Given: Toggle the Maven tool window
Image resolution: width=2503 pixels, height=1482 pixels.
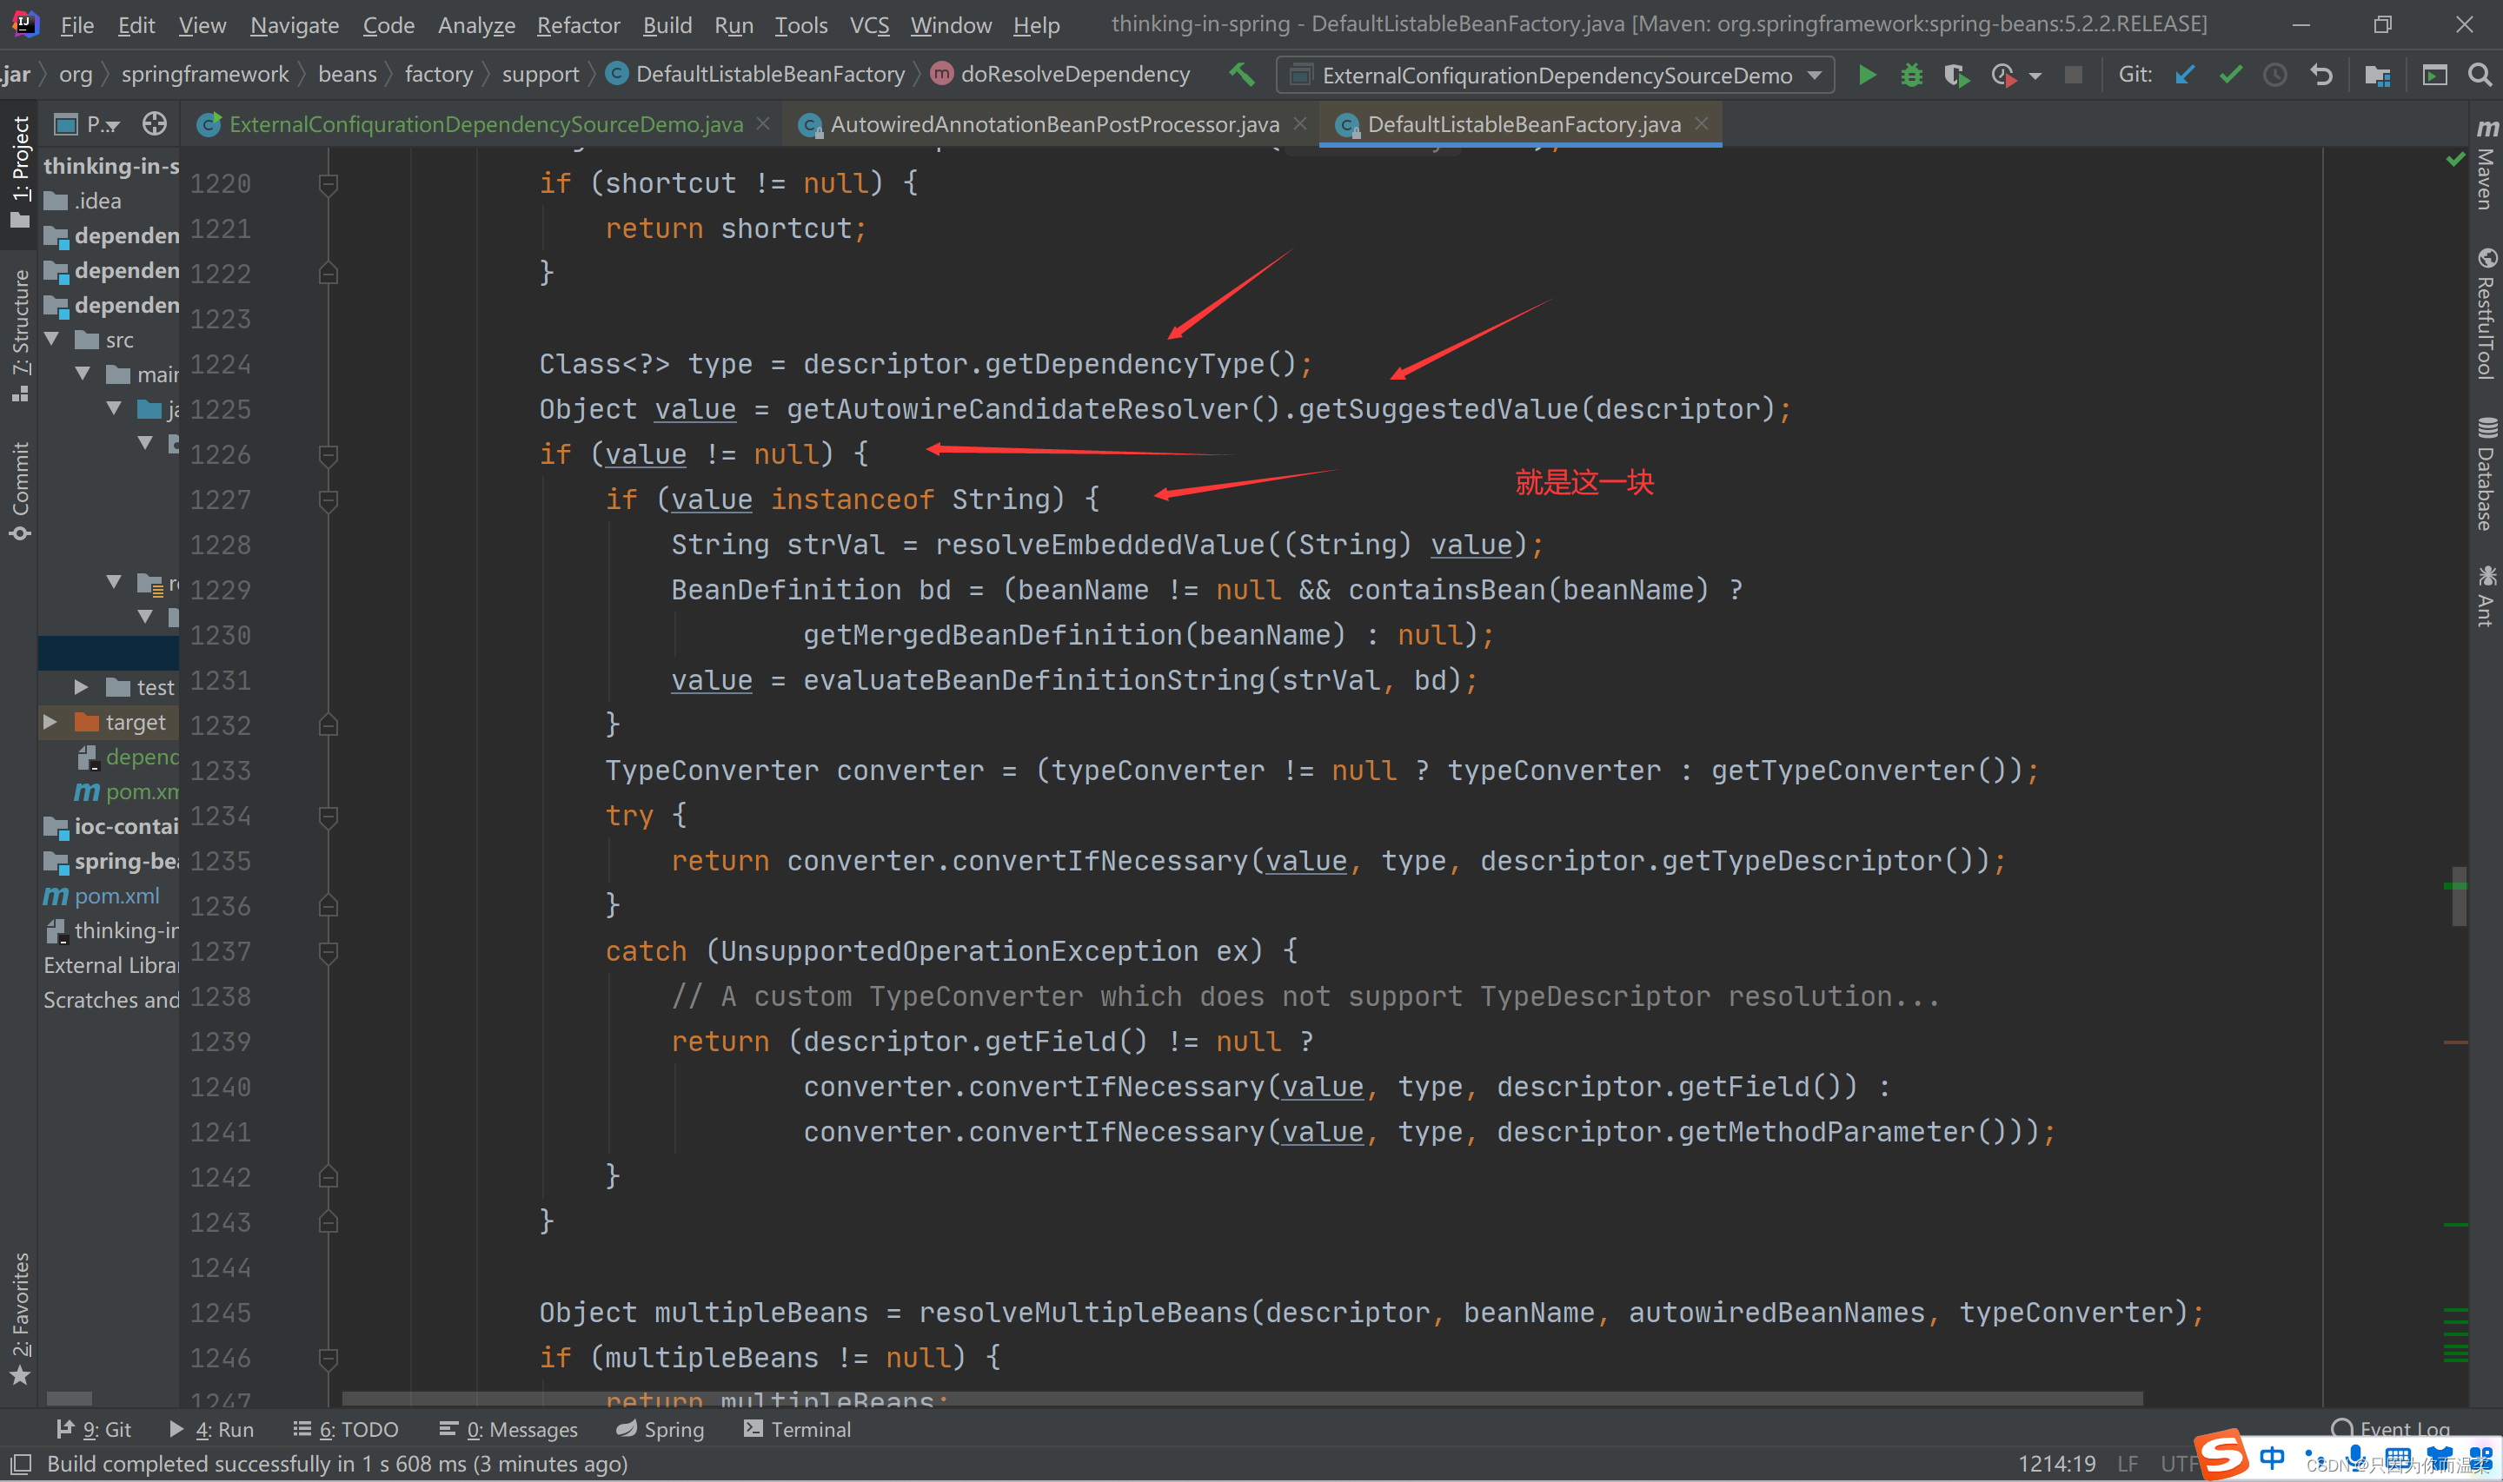Looking at the screenshot, I should pyautogui.click(x=2485, y=165).
